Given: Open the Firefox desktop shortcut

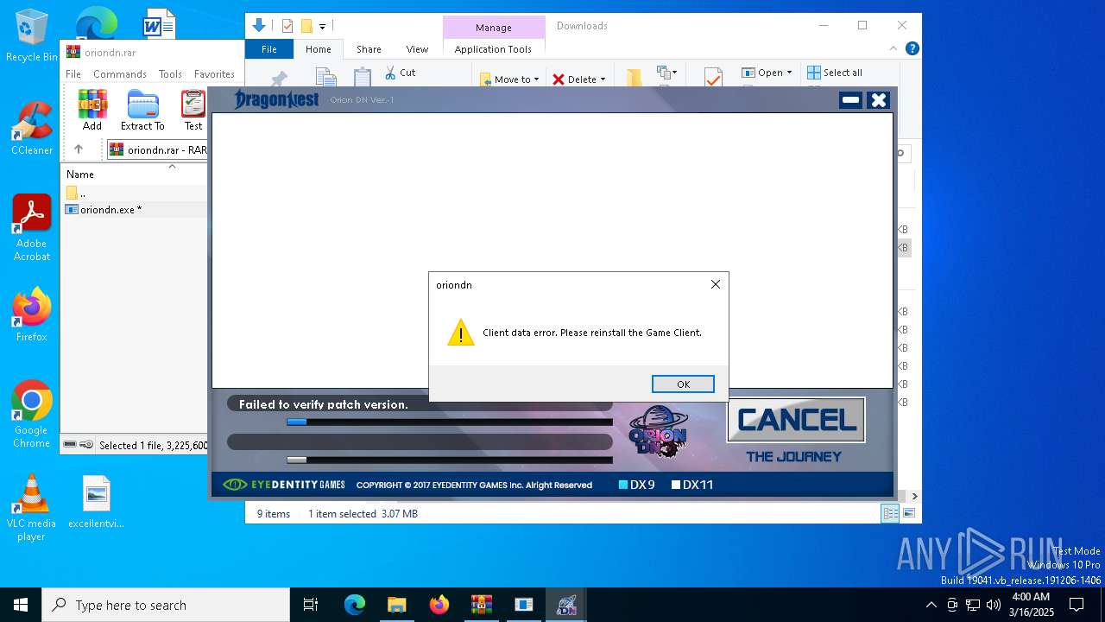Looking at the screenshot, I should click(32, 315).
